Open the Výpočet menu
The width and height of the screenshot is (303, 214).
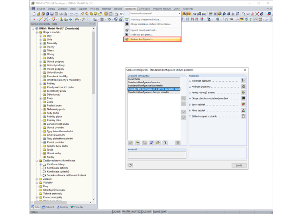point(83,9)
